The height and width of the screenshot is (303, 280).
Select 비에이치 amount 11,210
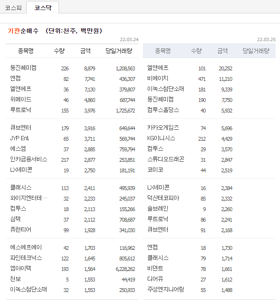coord(226,79)
